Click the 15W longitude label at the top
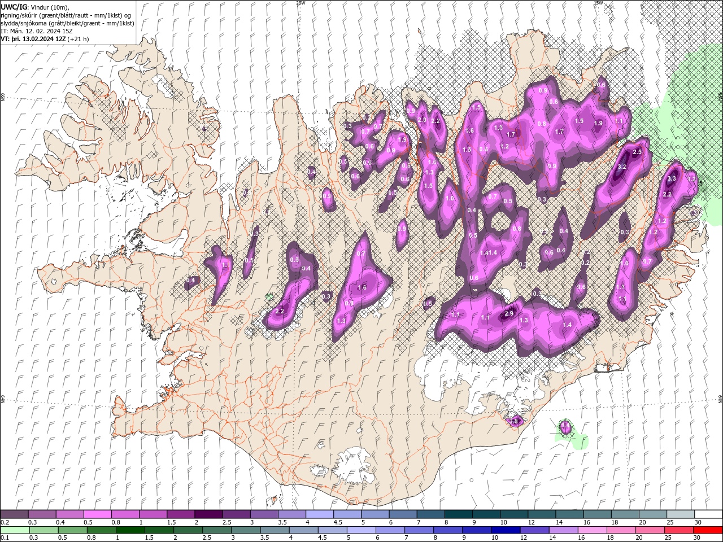This screenshot has height=542, width=723. [x=598, y=3]
